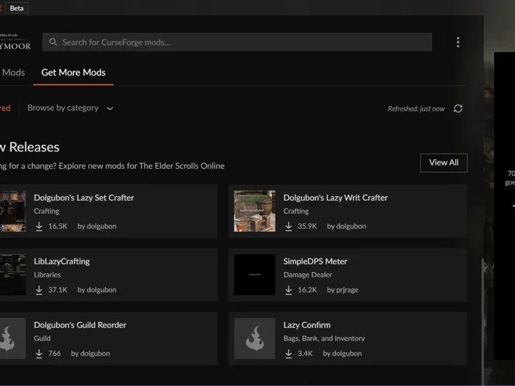Click the refresh mods icon
The image size is (515, 386).
click(458, 109)
